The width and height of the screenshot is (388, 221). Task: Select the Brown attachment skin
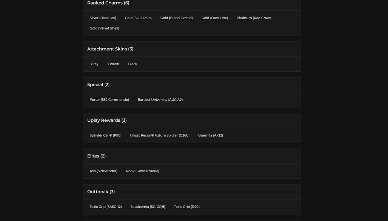click(x=114, y=64)
